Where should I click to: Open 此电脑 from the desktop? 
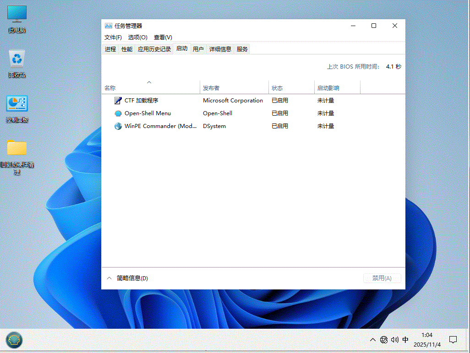[x=16, y=14]
